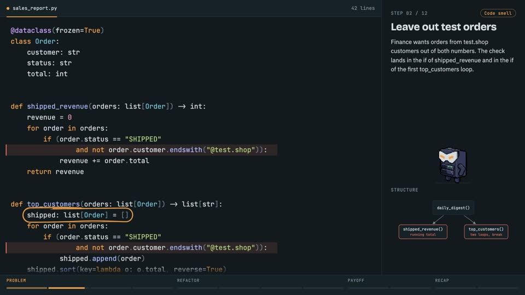The image size is (525, 295).
Task: Click the 'return revenue' line
Action: [x=55, y=172]
